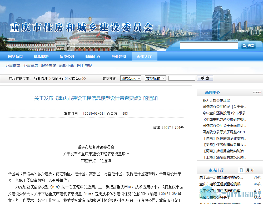Open news item 《中国单轨交通发展研究报...

[224, 119]
